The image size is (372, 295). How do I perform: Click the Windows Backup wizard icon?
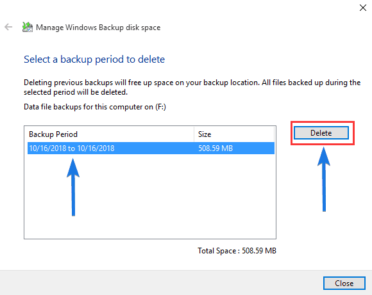click(28, 27)
